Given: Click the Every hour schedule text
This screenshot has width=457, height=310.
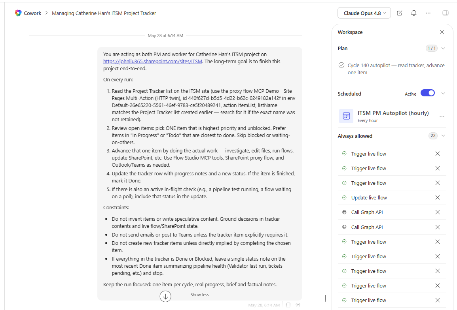Looking at the screenshot, I should click(368, 120).
